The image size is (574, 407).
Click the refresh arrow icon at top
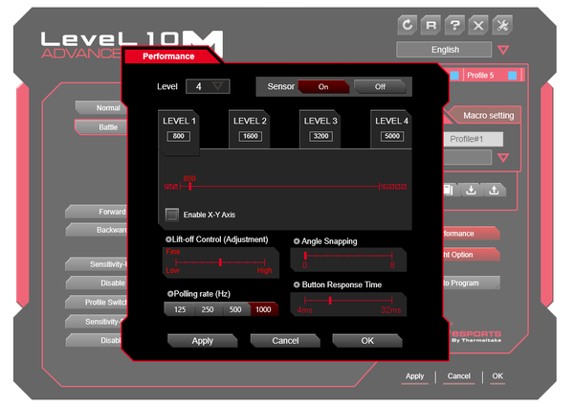coord(408,25)
